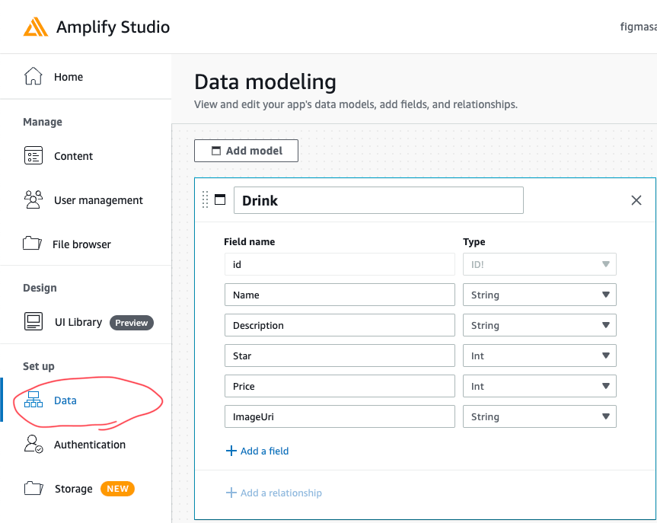
Task: Go to the Data menu item
Action: [65, 400]
